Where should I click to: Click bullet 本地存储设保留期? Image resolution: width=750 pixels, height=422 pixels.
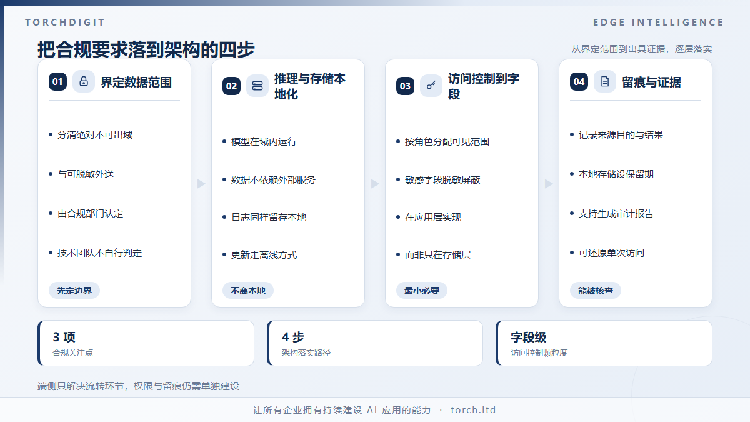(616, 174)
